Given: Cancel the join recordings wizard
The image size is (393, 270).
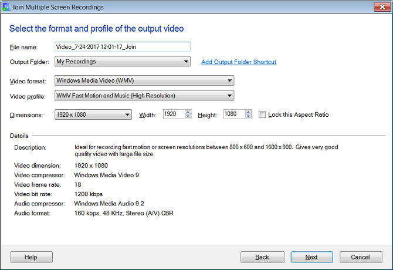Looking at the screenshot, I should [x=361, y=257].
